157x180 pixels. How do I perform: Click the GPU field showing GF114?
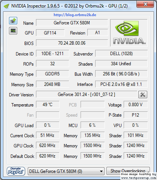(50, 33)
